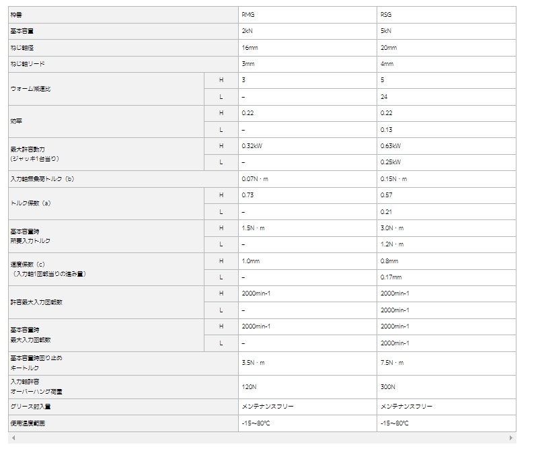Select the 0.15N·m no-load torque cell
Viewport: 538px width, 453px height.
[x=393, y=179]
